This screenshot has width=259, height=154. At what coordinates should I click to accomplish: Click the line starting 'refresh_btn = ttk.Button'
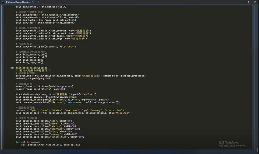81,76
